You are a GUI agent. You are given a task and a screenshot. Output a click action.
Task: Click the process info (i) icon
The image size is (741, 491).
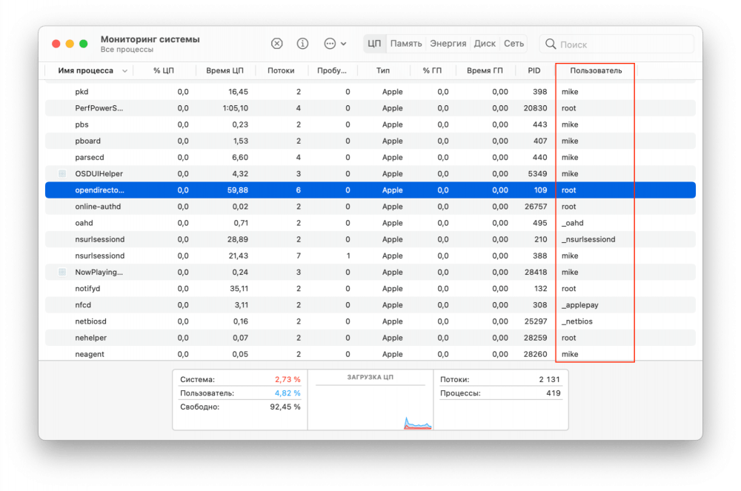click(x=302, y=44)
